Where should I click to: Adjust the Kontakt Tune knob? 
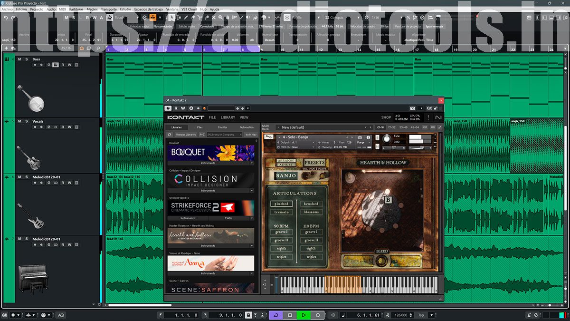(386, 139)
